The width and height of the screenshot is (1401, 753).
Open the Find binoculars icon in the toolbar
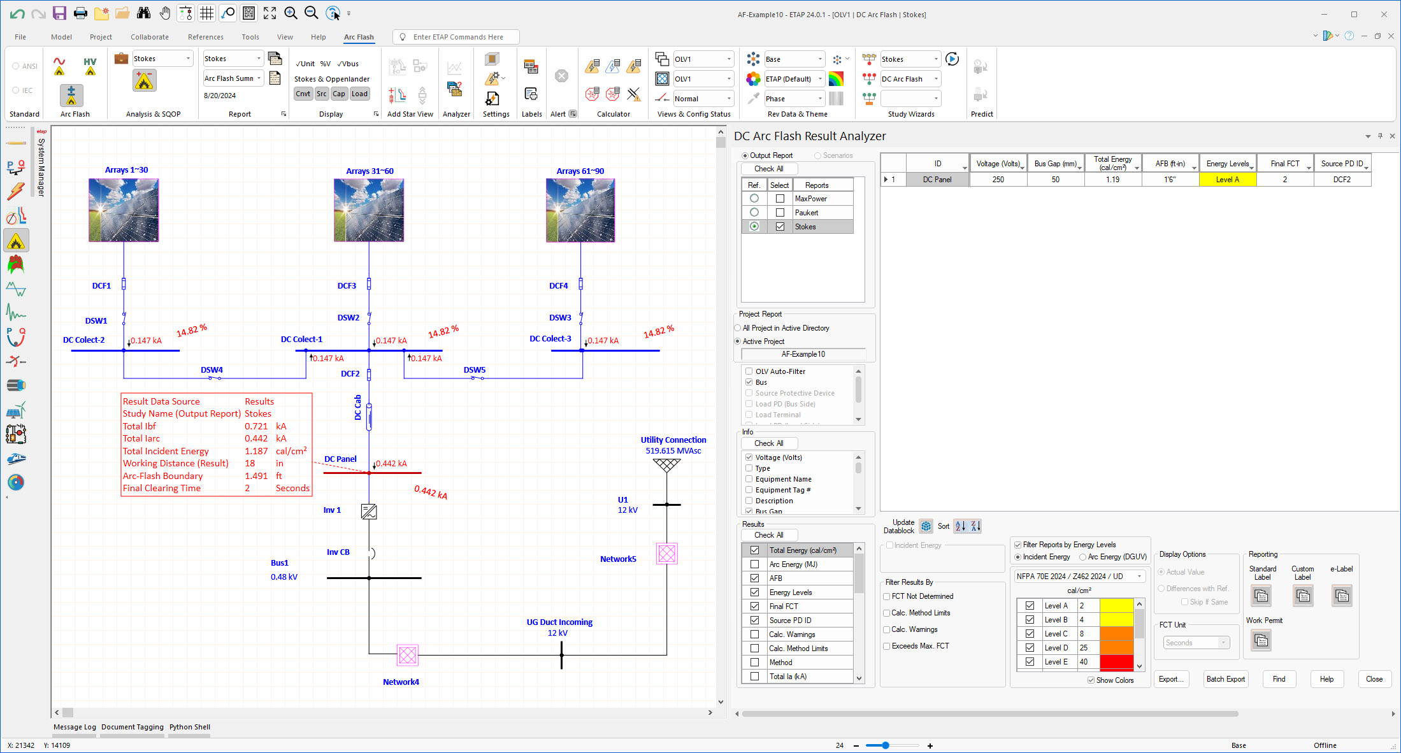coord(143,13)
